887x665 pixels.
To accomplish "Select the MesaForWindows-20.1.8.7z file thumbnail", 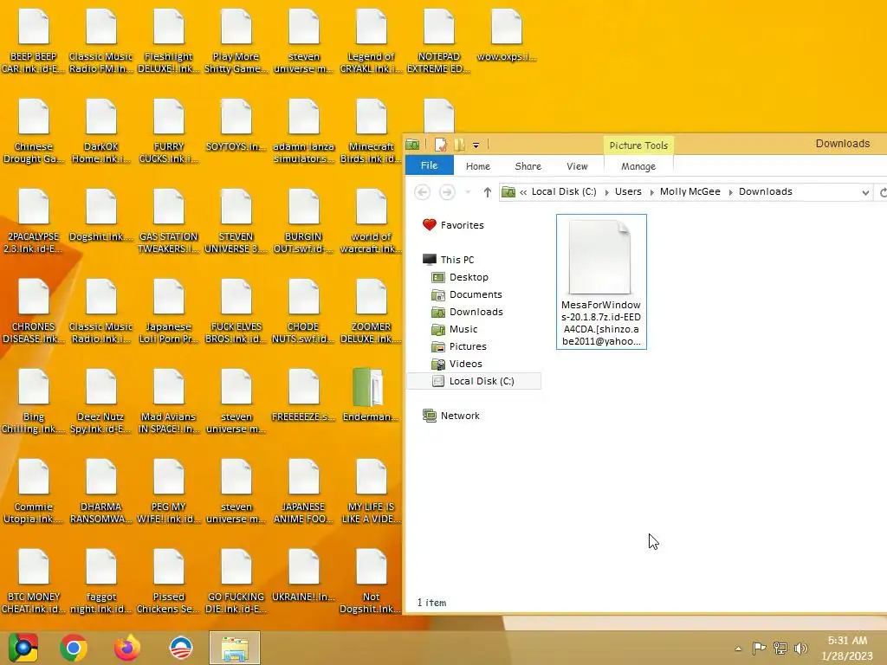I will 601,281.
